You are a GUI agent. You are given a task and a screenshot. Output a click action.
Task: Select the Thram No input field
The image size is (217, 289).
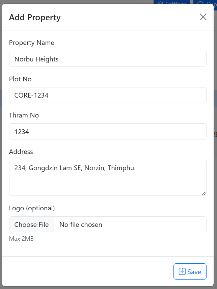[108, 132]
